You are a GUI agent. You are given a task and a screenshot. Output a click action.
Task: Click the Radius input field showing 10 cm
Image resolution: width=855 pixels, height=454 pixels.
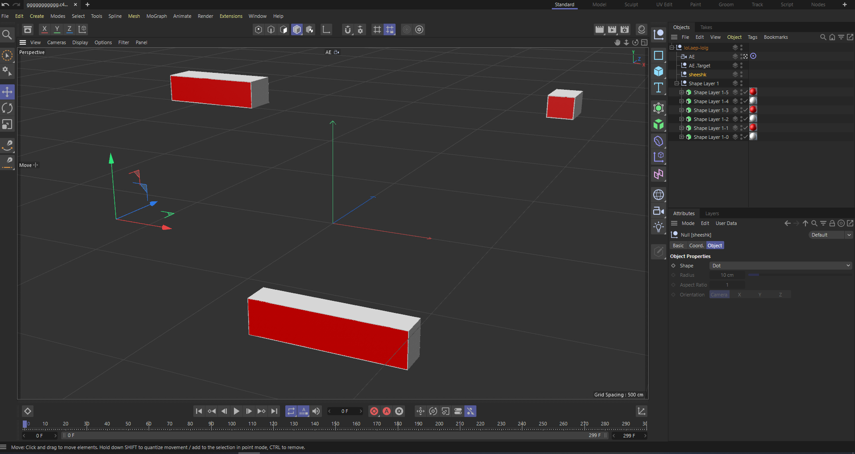pos(728,275)
